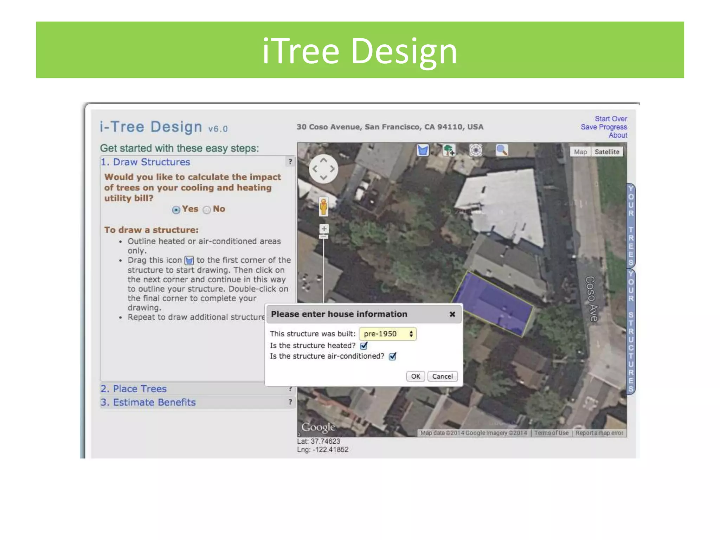
Task: Pan the map left with the arrow
Action: click(x=315, y=169)
